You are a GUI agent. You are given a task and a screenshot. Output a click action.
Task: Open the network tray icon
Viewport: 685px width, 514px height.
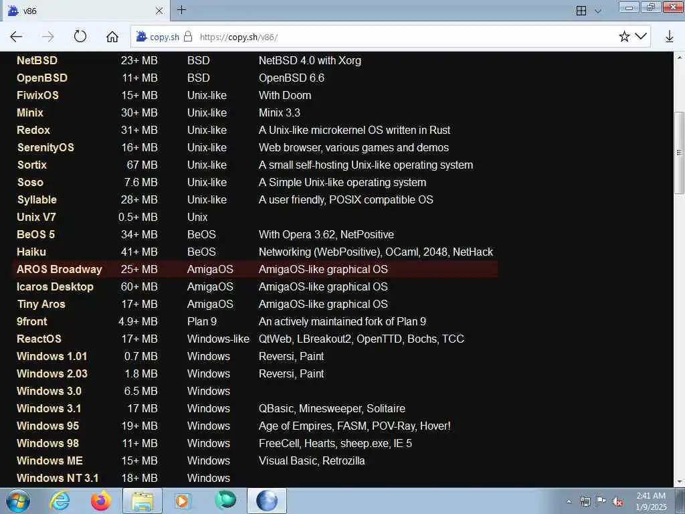pos(585,501)
